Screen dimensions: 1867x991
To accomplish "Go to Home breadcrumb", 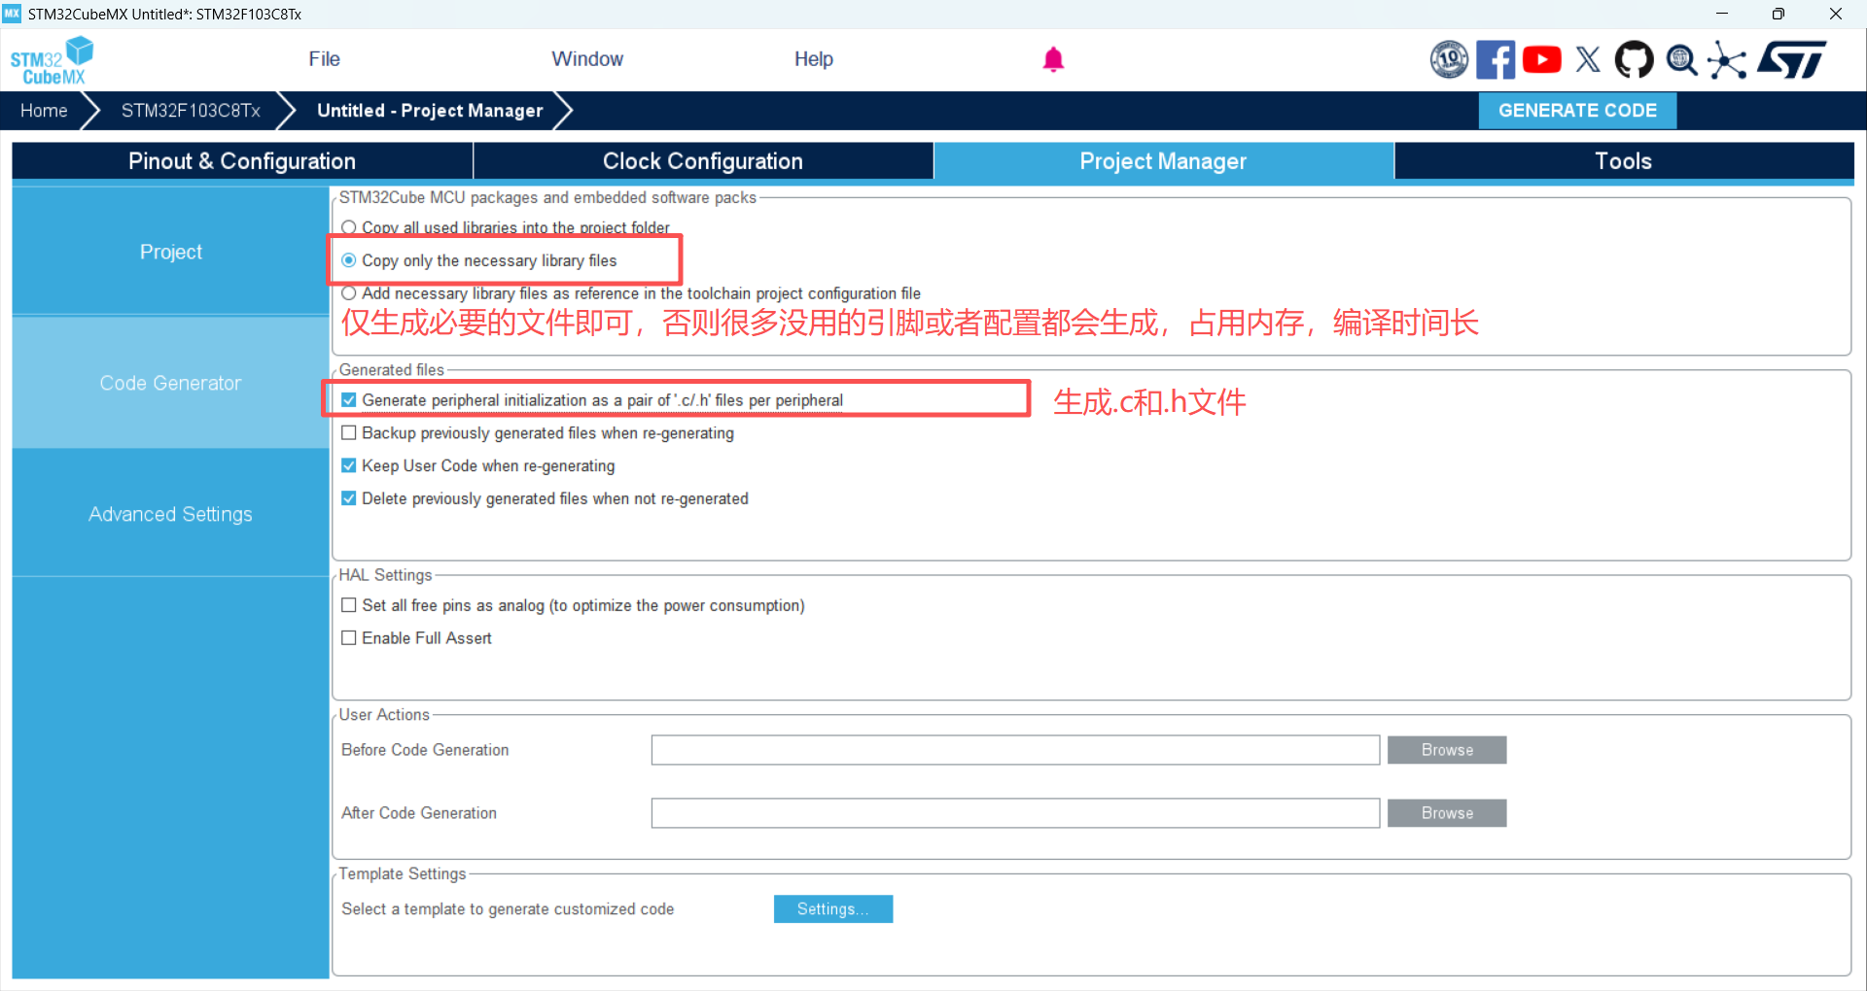I will [44, 111].
